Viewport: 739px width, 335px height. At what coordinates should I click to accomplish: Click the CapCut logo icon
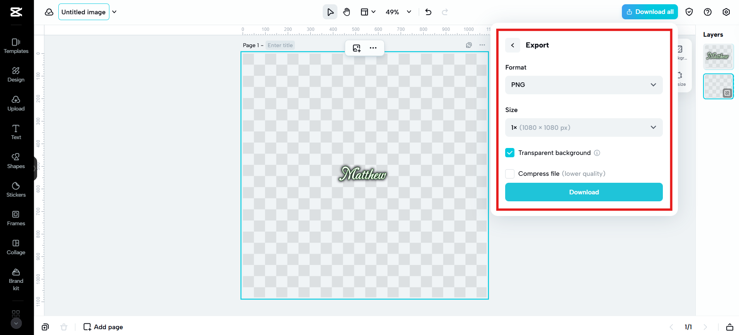16,12
